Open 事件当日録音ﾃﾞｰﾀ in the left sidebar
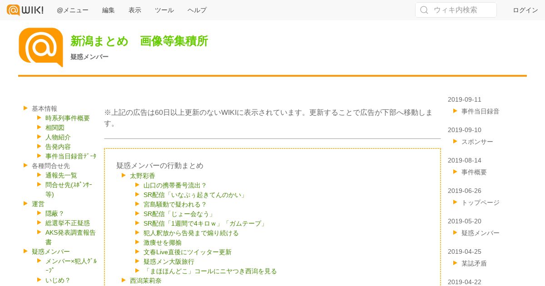The height and width of the screenshot is (286, 545). 71,156
